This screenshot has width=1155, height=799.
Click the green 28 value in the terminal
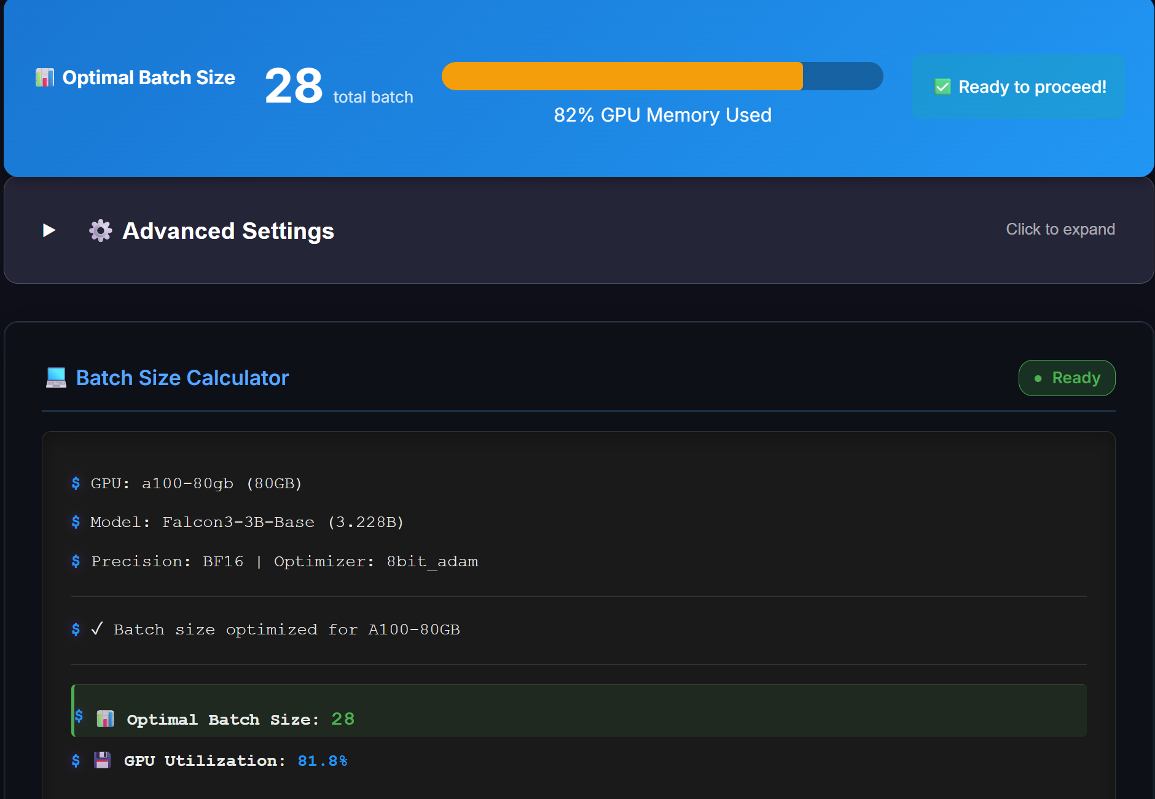(343, 719)
